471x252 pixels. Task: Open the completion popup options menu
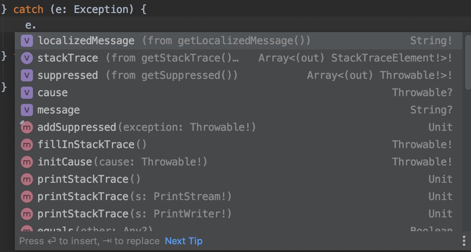464,241
